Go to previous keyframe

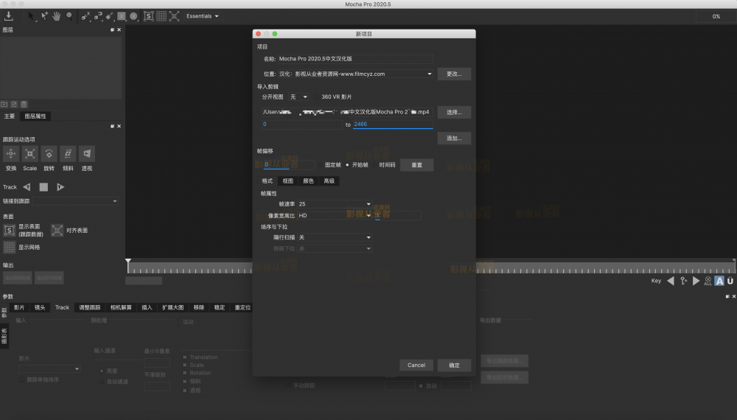(x=671, y=281)
